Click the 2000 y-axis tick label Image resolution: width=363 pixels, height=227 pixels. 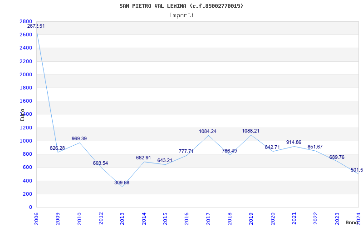(x=26, y=74)
